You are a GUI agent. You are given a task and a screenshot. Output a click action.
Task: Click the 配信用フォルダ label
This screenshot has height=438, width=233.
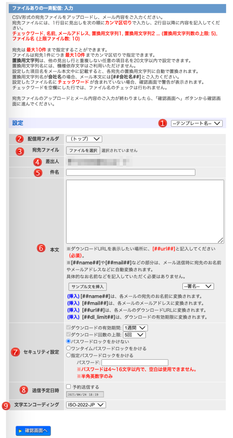point(43,139)
